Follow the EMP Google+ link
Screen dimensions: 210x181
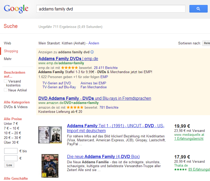[x=104, y=77]
